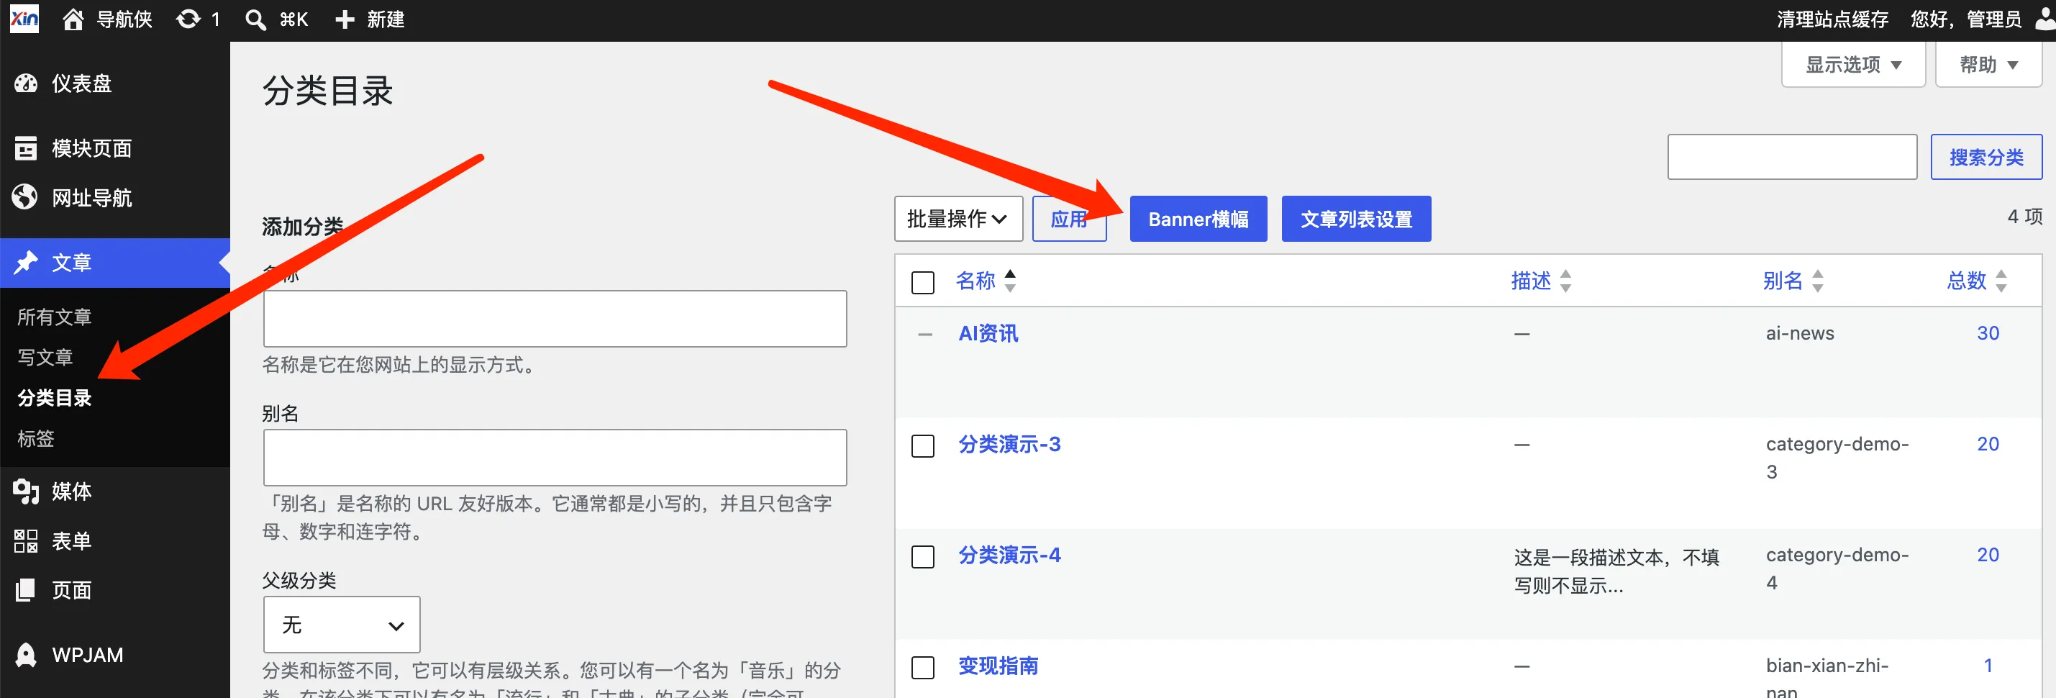Viewport: 2056px width, 698px height.
Task: Click the 表单 forms icon
Action: click(26, 540)
